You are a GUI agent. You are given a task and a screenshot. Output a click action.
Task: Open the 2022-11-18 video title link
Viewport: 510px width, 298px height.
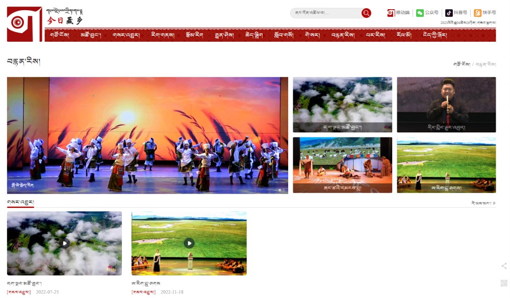tap(146, 283)
